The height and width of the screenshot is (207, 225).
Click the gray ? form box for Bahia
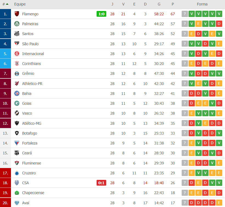pyautogui.click(x=185, y=93)
